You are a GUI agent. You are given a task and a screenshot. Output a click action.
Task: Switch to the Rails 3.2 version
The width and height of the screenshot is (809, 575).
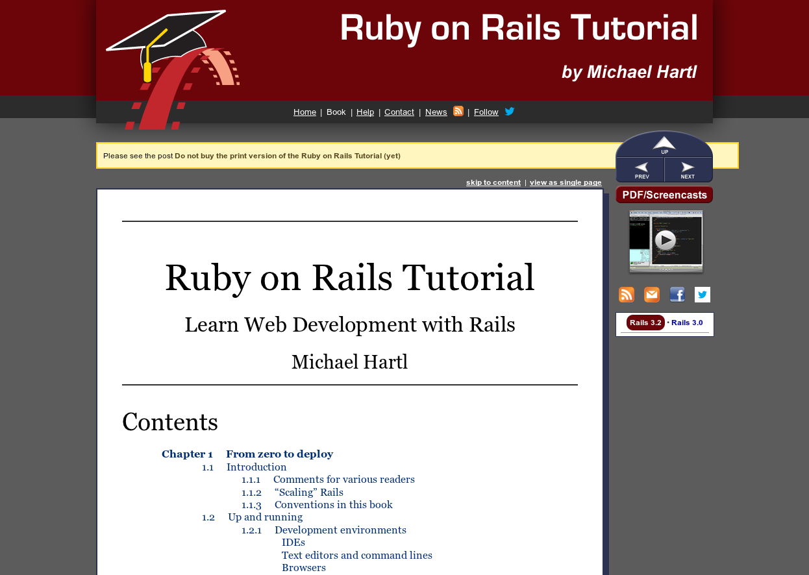(x=645, y=323)
